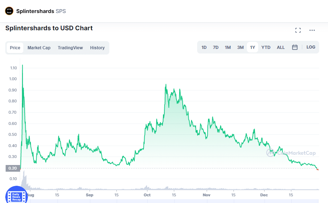This screenshot has width=328, height=203.
Task: Select the 1D time range
Action: coord(204,47)
